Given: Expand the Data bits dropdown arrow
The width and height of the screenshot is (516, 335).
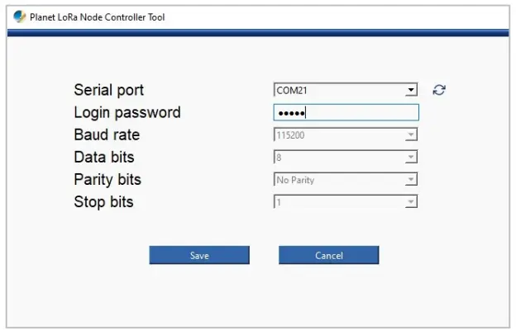Looking at the screenshot, I should tap(411, 157).
